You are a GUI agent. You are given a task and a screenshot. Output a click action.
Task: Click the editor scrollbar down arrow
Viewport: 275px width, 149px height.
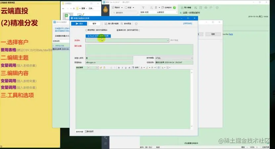tap(192, 126)
